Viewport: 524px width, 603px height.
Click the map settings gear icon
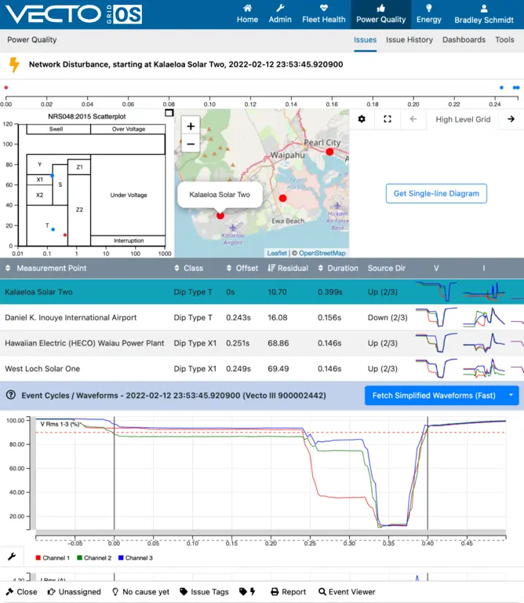point(362,119)
